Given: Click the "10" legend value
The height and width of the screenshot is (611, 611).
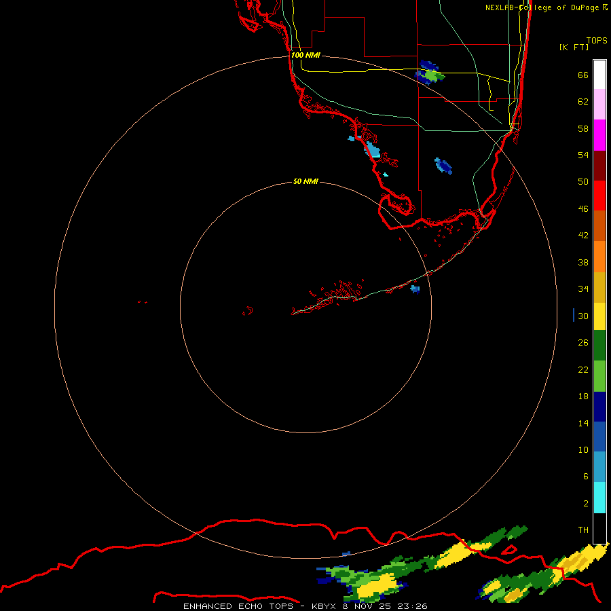Looking at the screenshot, I should coord(583,450).
